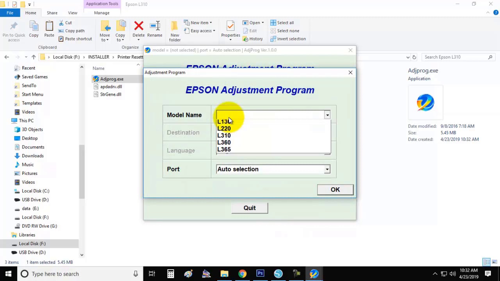The image size is (500, 281).
Task: Open Saved Games in navigation pane
Action: pyautogui.click(x=35, y=77)
